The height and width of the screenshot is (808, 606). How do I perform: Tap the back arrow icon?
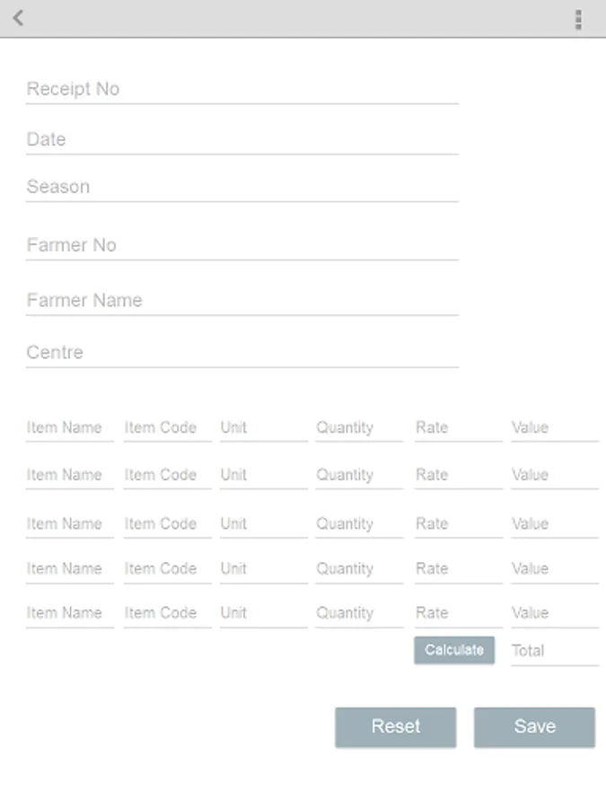(x=18, y=18)
